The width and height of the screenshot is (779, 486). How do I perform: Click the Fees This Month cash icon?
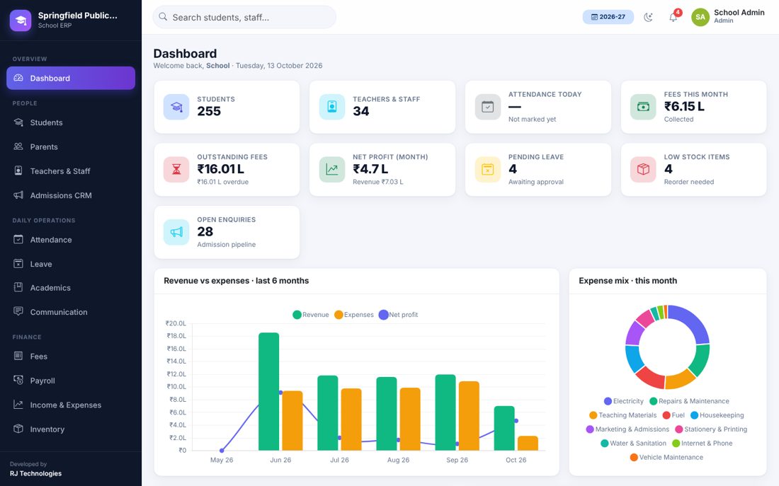[643, 107]
